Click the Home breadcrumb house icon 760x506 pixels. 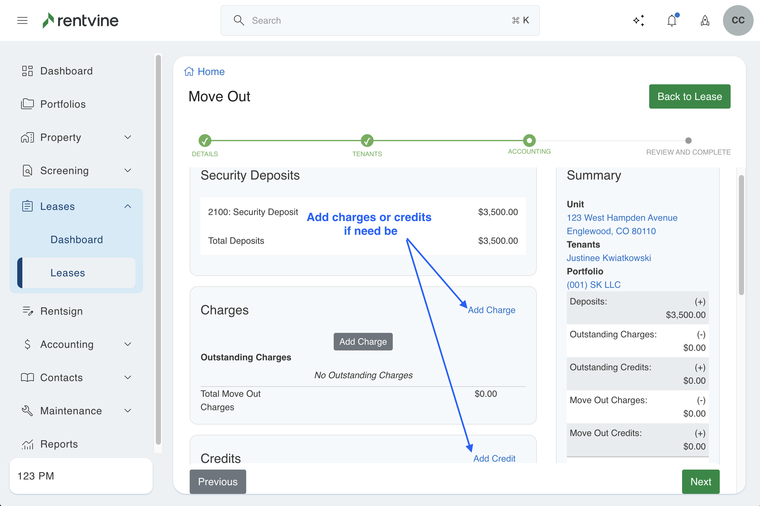click(189, 71)
